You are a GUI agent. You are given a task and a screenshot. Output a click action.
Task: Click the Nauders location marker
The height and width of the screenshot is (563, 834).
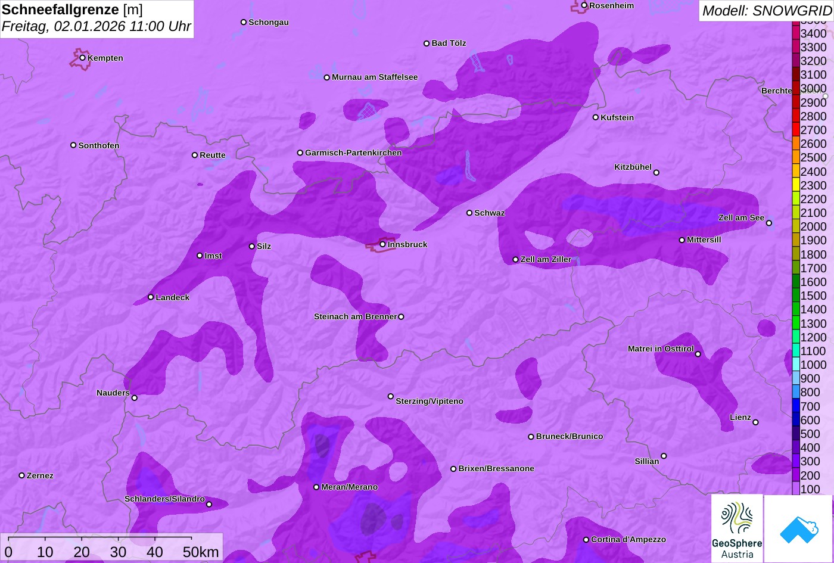(x=135, y=398)
